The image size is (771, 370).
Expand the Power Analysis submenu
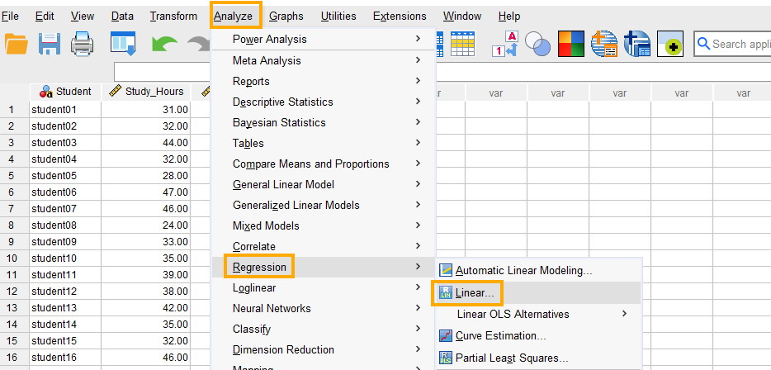(324, 39)
